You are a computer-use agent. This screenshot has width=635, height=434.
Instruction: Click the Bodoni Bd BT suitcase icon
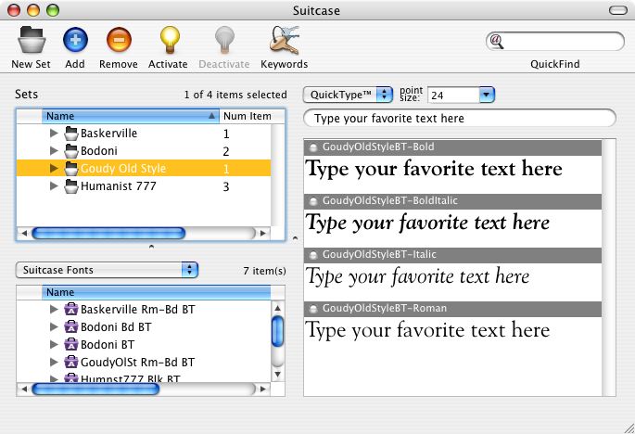tap(70, 326)
